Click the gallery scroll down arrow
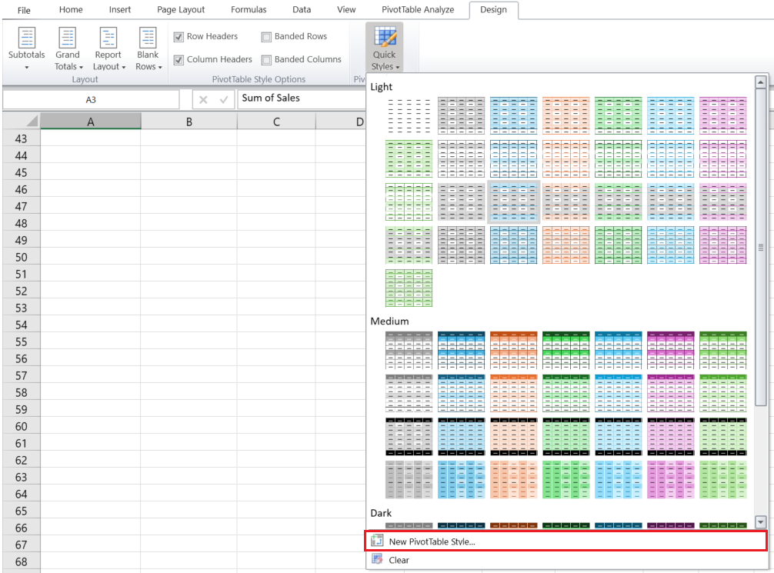 pos(761,521)
